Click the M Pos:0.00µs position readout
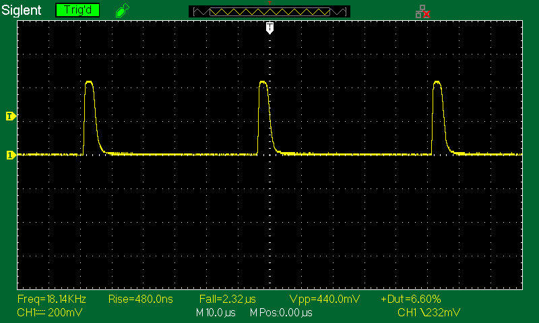This screenshot has width=539, height=323. point(281,312)
